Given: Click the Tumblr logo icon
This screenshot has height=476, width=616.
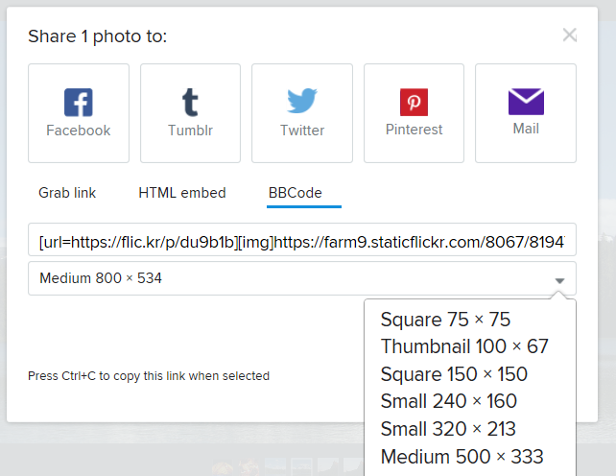Looking at the screenshot, I should 190,102.
